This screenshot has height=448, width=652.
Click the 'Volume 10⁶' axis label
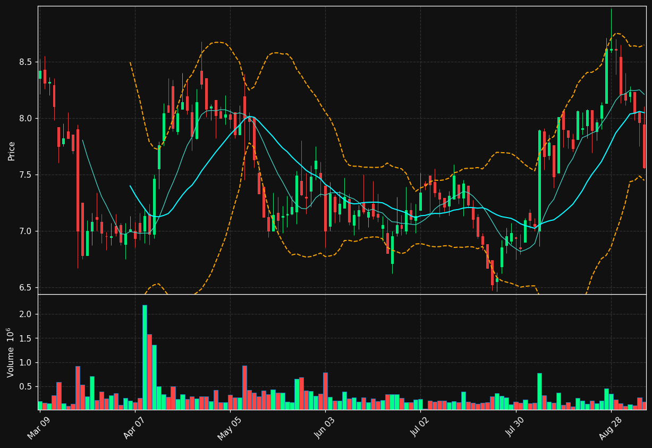click(11, 352)
